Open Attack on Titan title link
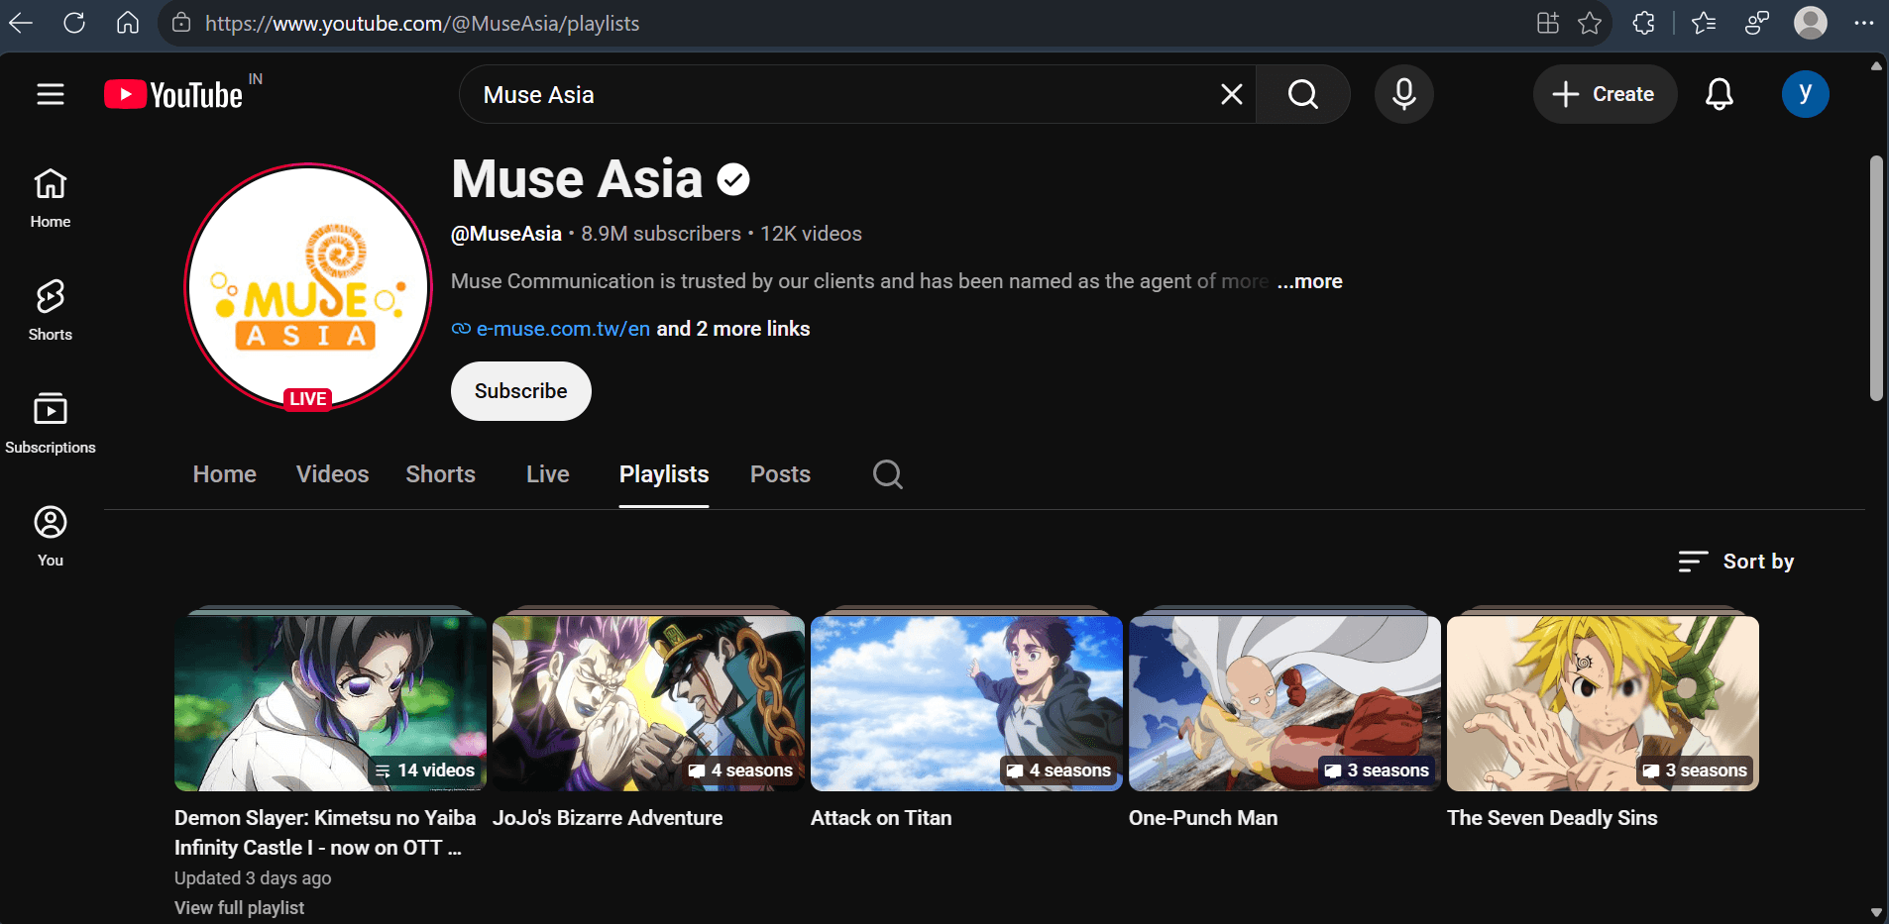1889x924 pixels. click(881, 818)
